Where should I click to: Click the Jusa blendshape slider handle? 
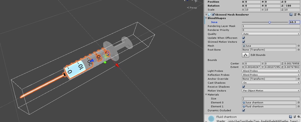pyautogui.click(x=270, y=22)
